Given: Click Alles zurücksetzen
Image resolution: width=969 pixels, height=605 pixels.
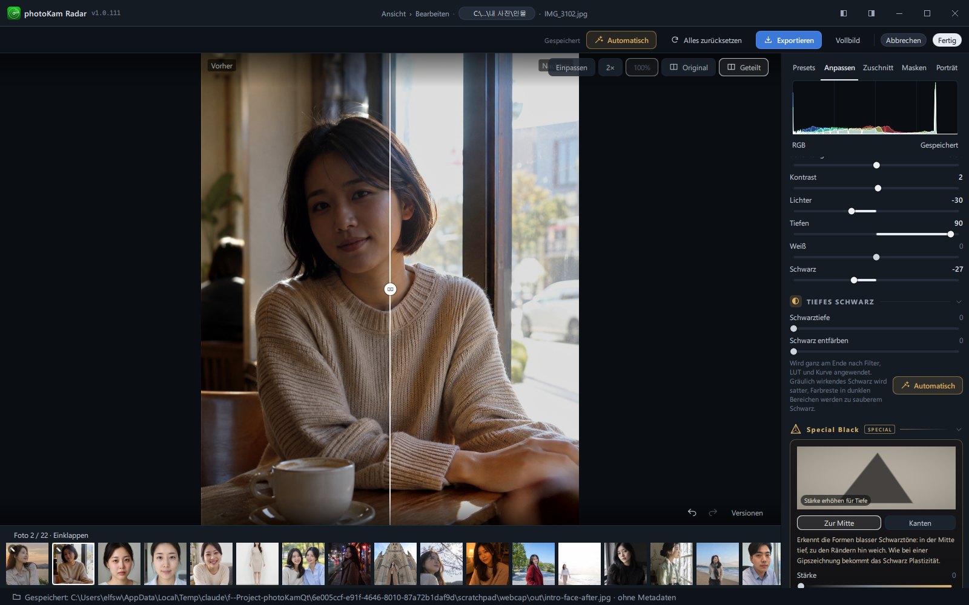Looking at the screenshot, I should (706, 40).
